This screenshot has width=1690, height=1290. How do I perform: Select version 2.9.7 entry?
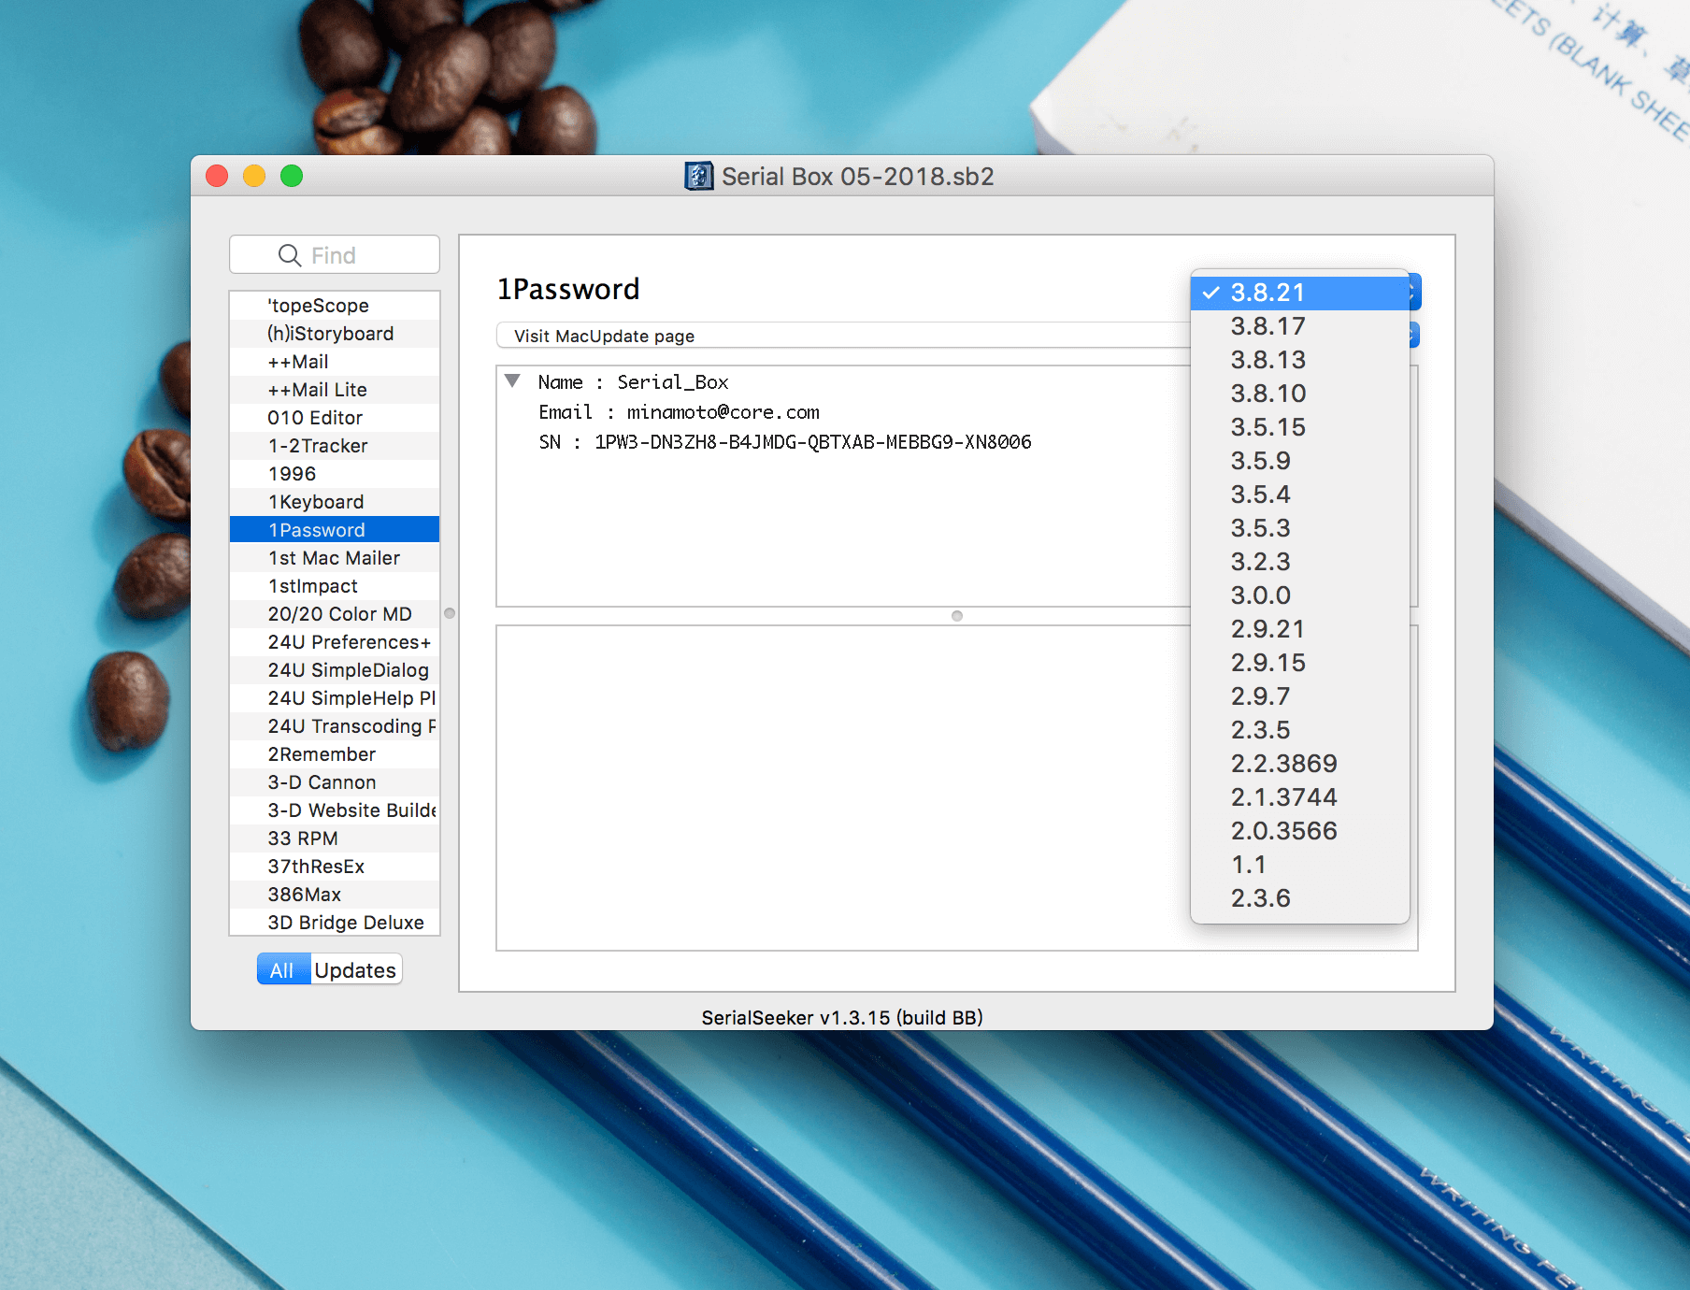click(1299, 696)
